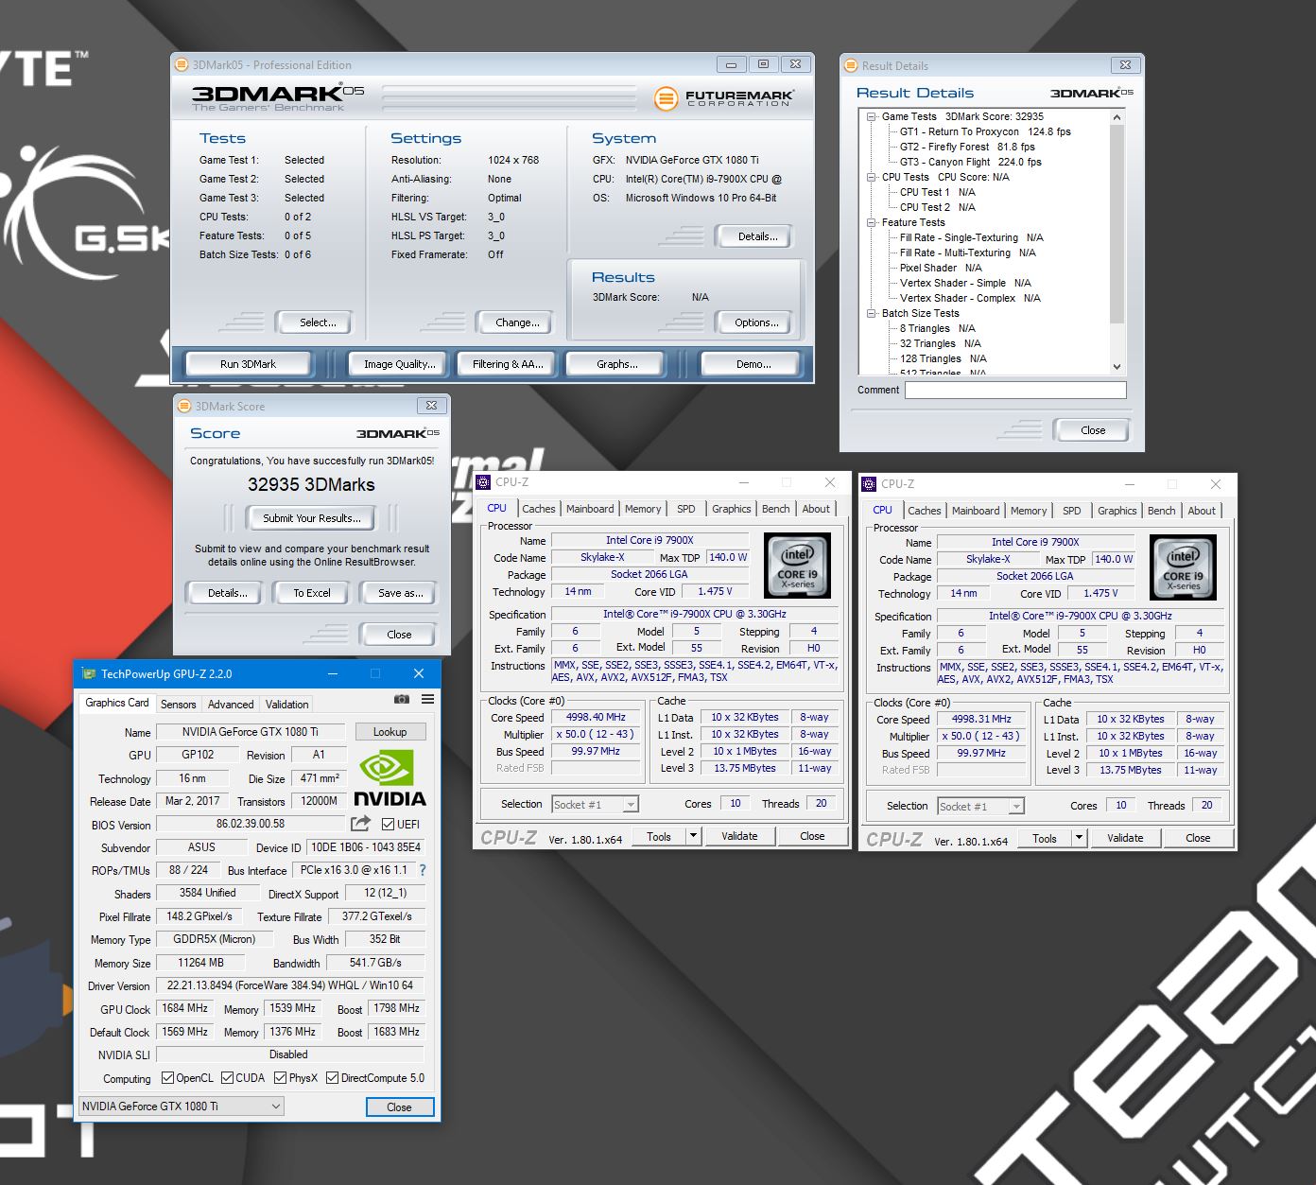Viewport: 1316px width, 1185px height.
Task: Toggle the DirectCompute 5.0 checkbox
Action: [x=332, y=1077]
